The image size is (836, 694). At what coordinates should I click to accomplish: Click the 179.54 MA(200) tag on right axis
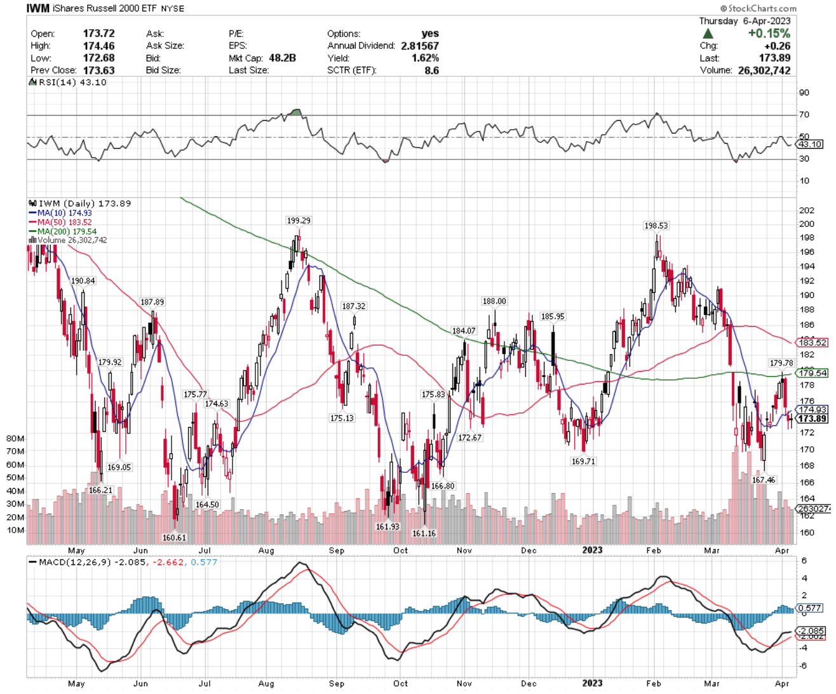pos(812,373)
